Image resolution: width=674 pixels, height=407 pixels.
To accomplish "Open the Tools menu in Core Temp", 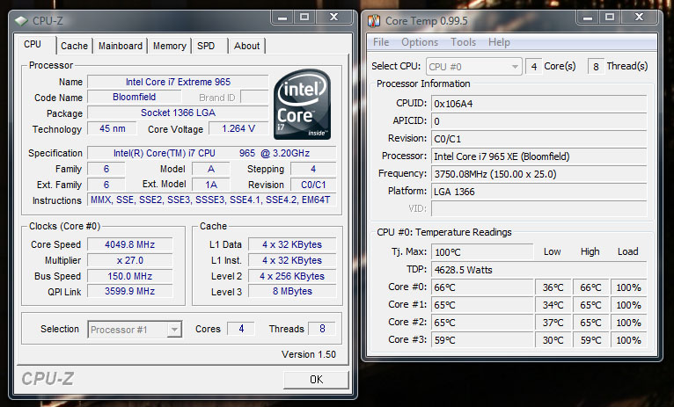I will [463, 42].
